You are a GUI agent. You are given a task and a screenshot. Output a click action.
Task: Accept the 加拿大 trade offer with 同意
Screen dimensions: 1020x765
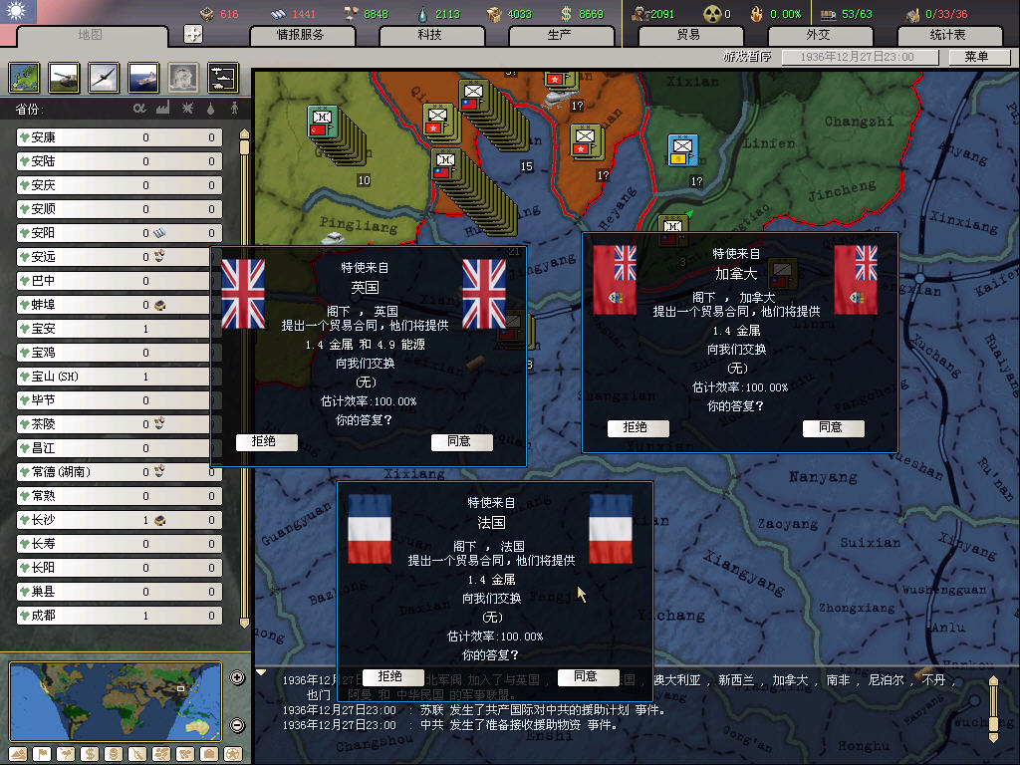834,427
